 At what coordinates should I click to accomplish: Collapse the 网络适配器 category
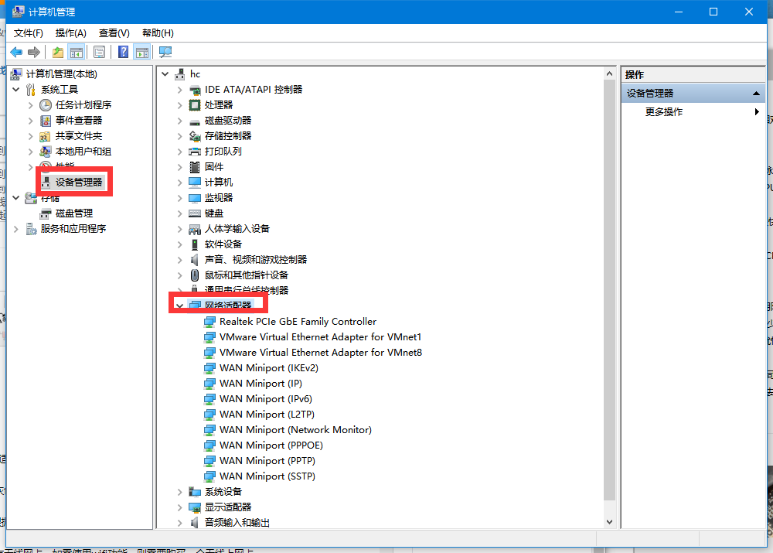tap(180, 306)
